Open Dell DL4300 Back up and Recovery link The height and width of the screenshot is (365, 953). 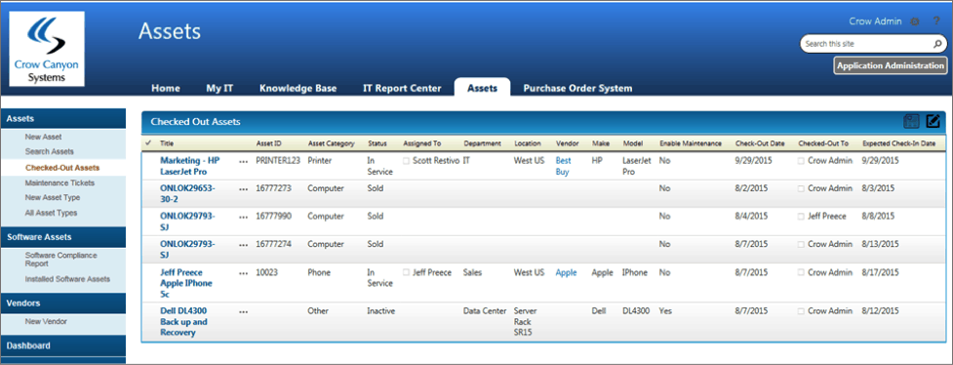[x=183, y=322]
